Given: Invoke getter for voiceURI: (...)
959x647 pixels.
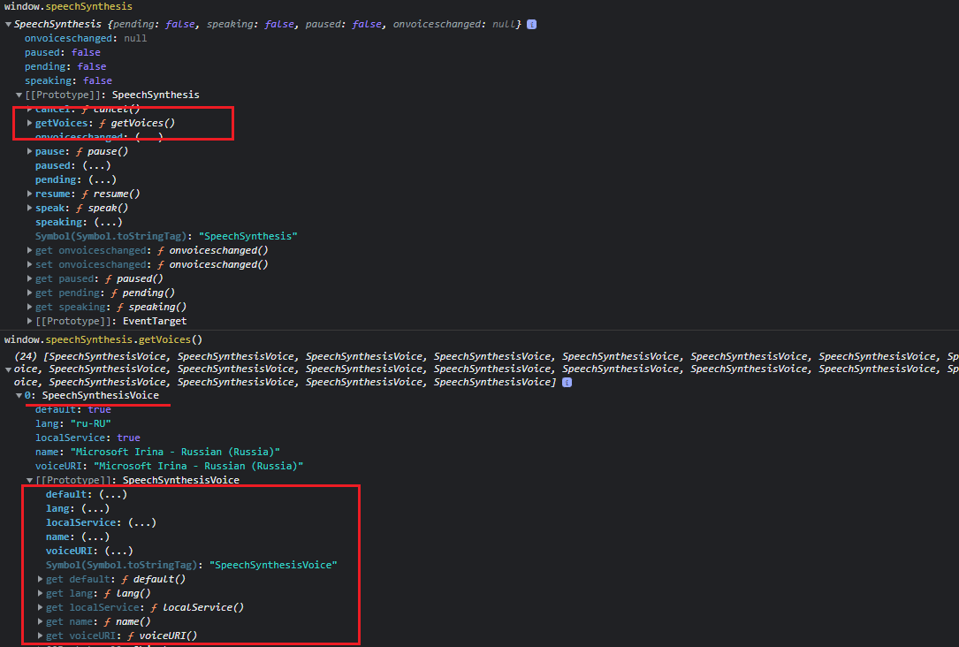Looking at the screenshot, I should [118, 551].
